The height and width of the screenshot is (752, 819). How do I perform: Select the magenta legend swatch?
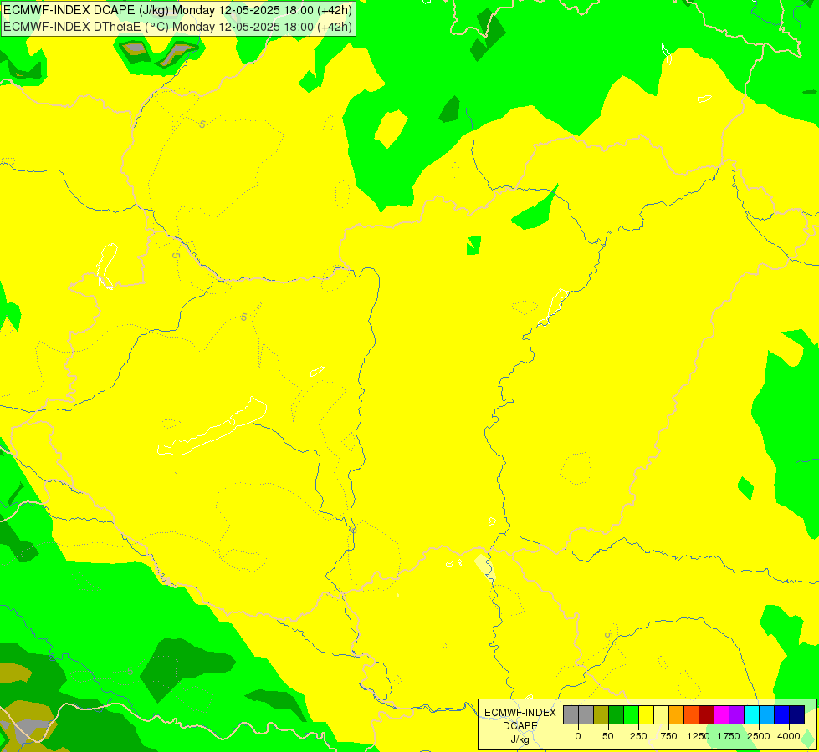(722, 715)
